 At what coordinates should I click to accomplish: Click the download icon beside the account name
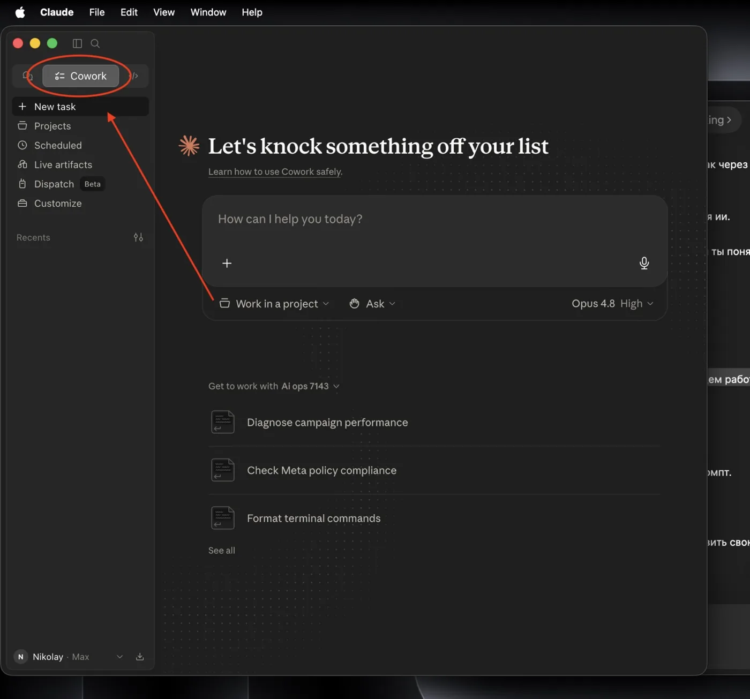click(140, 657)
